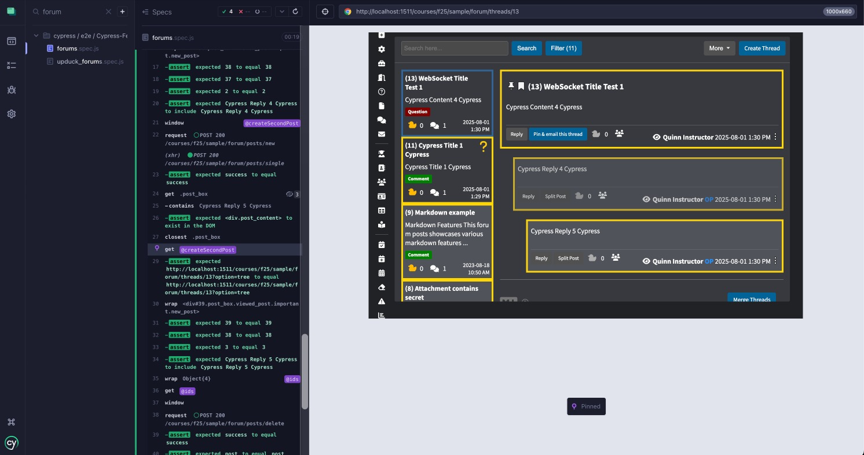Rerun all tests with the reload icon
The width and height of the screenshot is (864, 455).
pos(296,12)
